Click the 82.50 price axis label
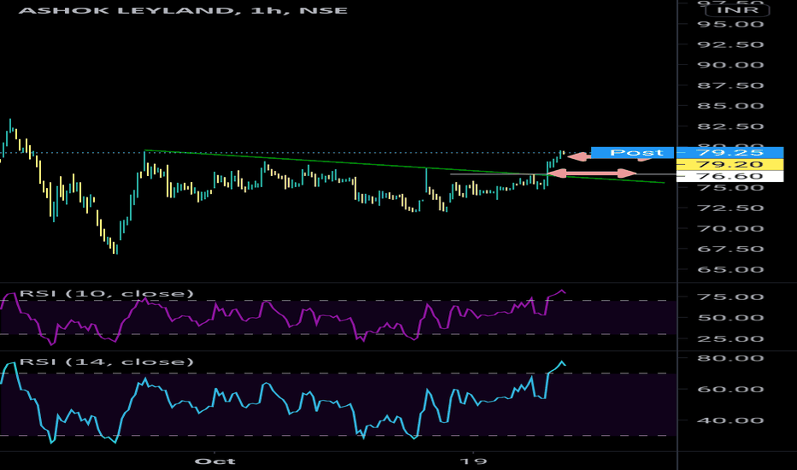The width and height of the screenshot is (797, 470). (730, 126)
